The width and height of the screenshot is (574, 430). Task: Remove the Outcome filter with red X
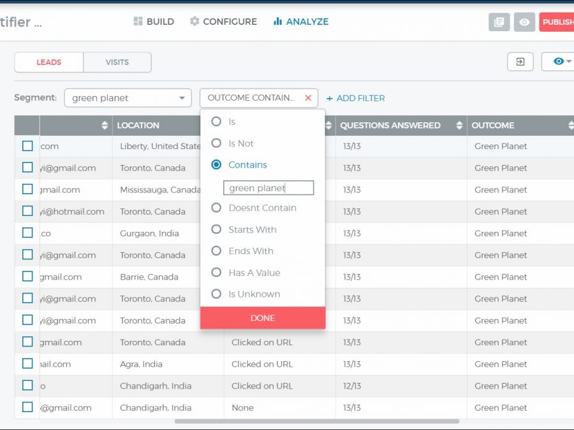click(308, 98)
